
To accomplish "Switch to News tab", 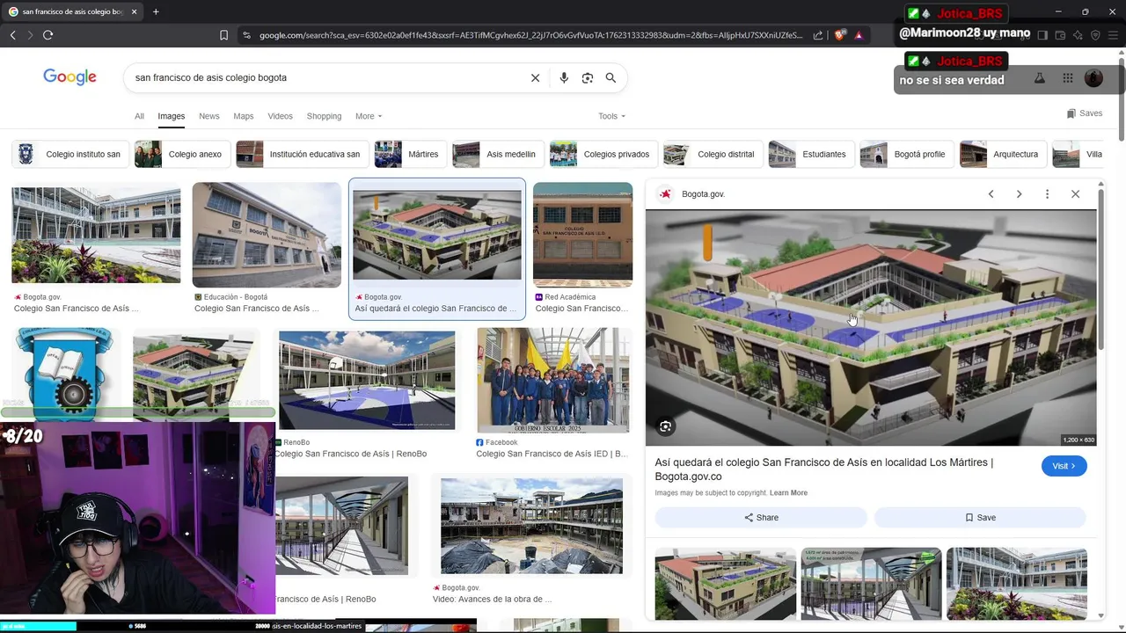I will coord(208,116).
